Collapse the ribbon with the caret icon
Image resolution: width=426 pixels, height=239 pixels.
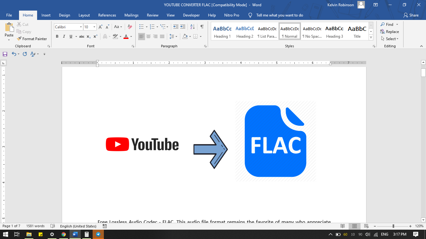[x=422, y=46]
